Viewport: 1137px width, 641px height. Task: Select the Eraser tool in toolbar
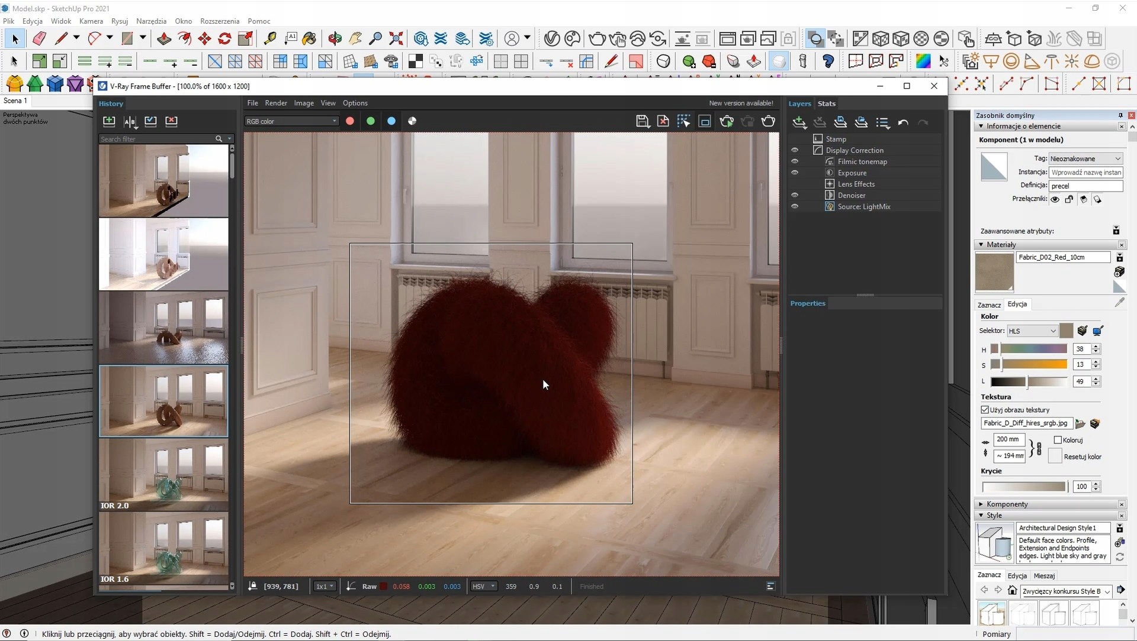coord(39,39)
